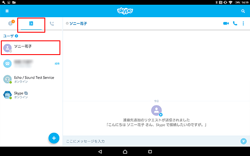Image resolution: width=250 pixels, height=156 pixels.
Task: Add new contact with plus button
Action: [54, 138]
